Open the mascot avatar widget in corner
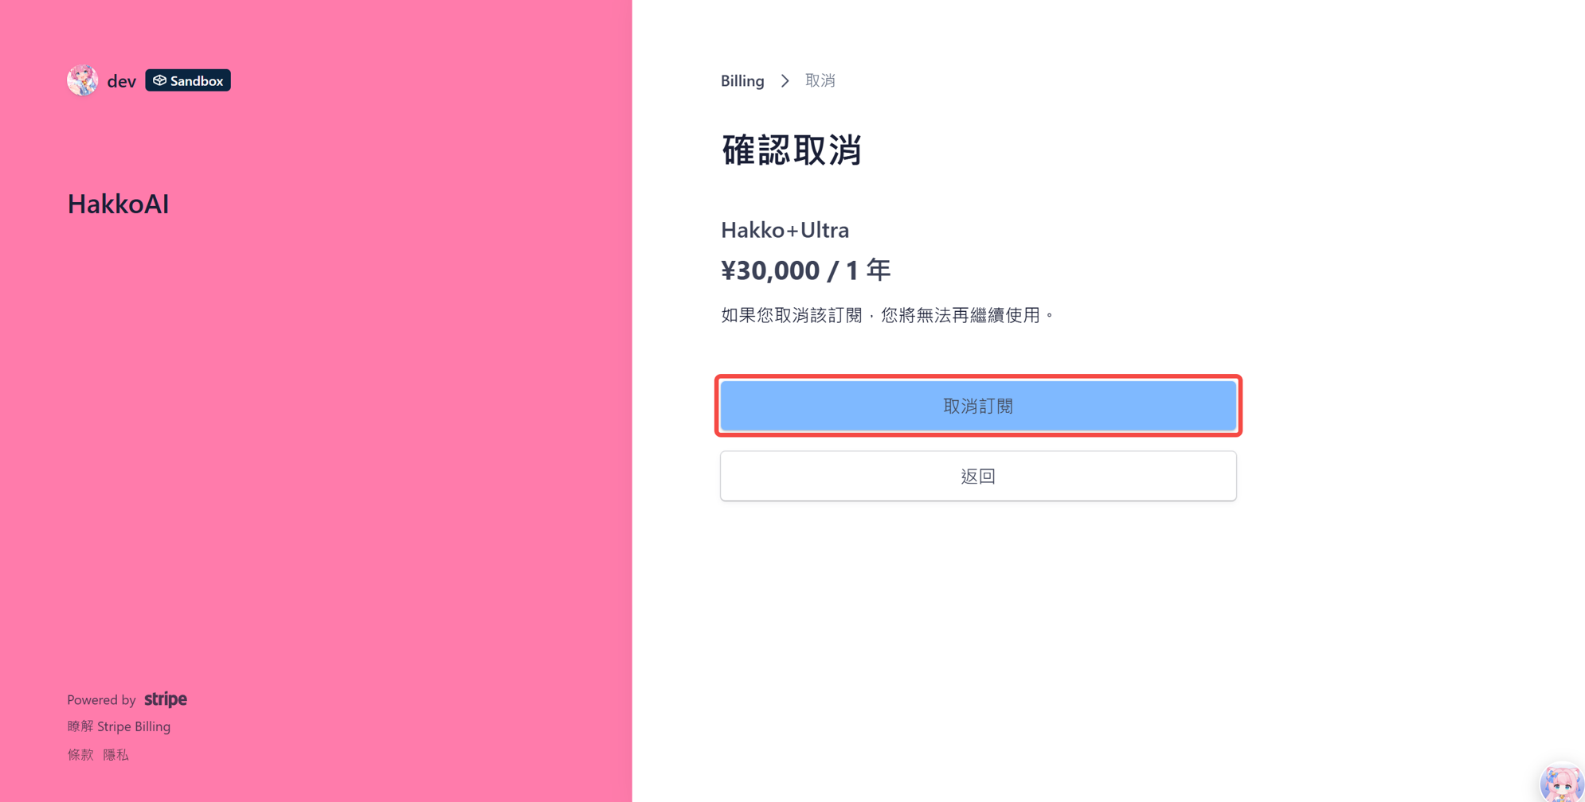This screenshot has height=802, width=1585. [x=1561, y=782]
